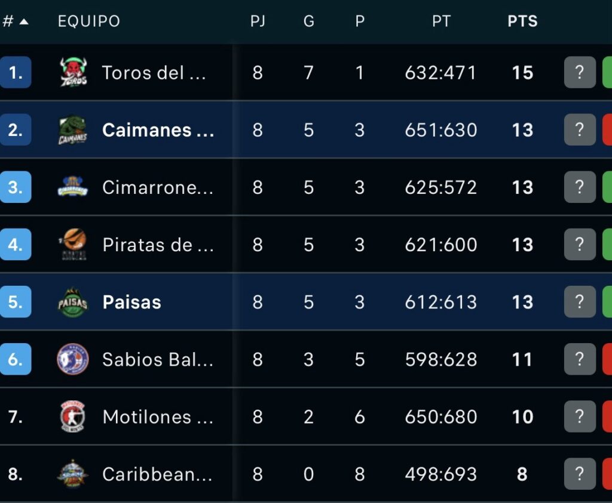Click the Motilones team logo

(x=73, y=416)
